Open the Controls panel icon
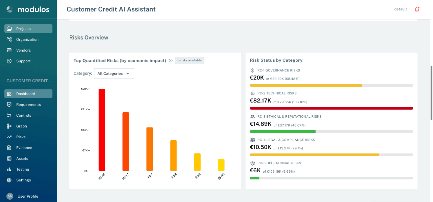Screen dimensions: 433x202 pyautogui.click(x=9, y=115)
